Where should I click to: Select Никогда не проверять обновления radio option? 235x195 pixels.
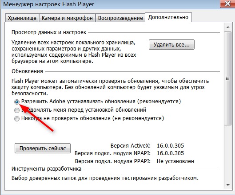pos(17,119)
